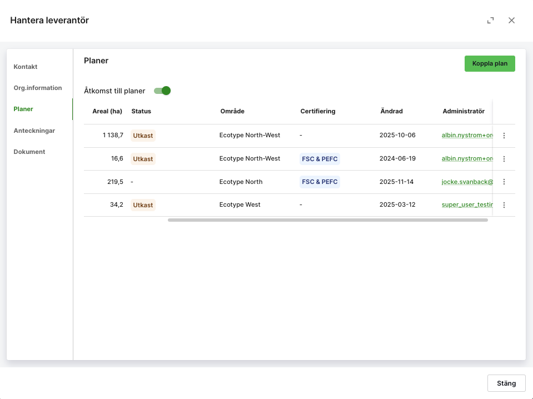
Task: Click the Stäng button
Action: click(506, 383)
